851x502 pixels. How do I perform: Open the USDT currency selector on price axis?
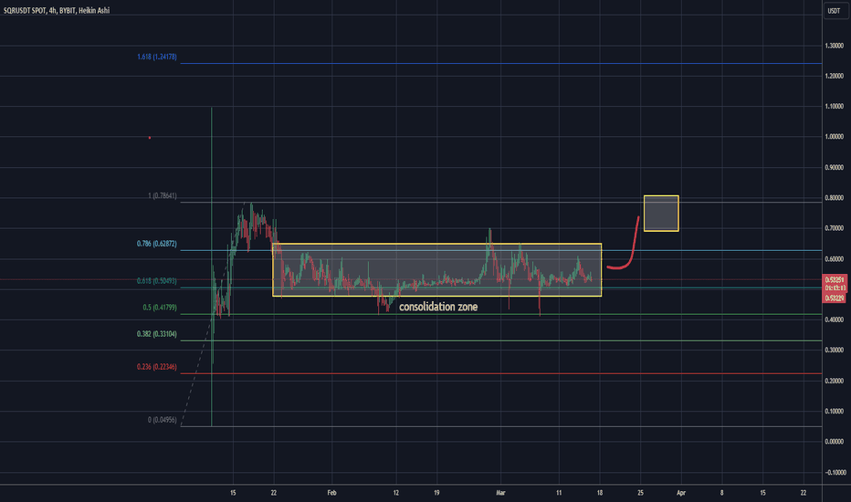[834, 11]
